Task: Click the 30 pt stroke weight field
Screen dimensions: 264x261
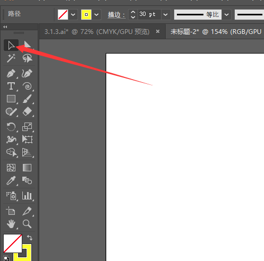Action: click(x=149, y=14)
